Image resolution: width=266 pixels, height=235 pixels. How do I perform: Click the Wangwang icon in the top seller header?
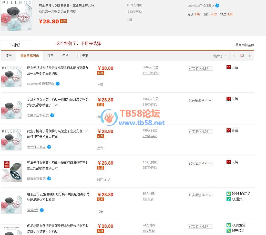click(x=217, y=6)
